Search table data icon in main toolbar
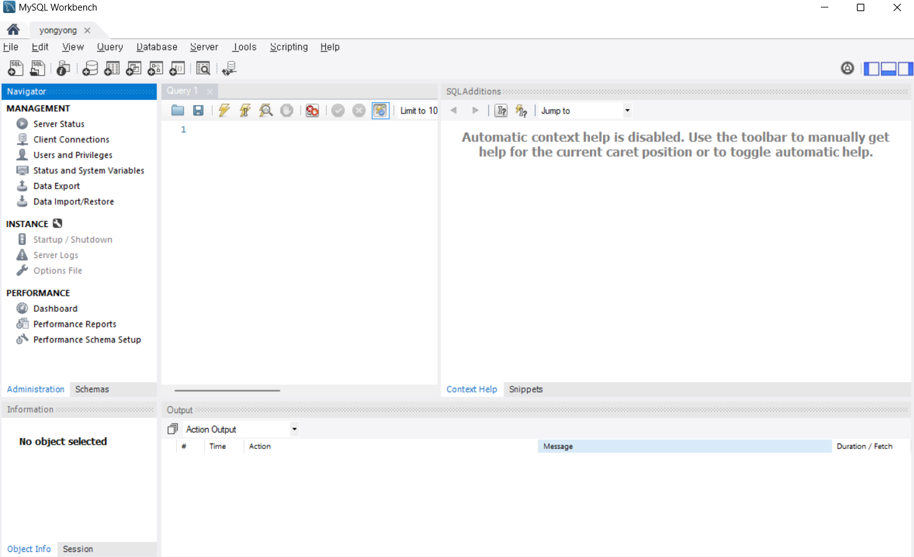The width and height of the screenshot is (914, 557). coord(203,68)
